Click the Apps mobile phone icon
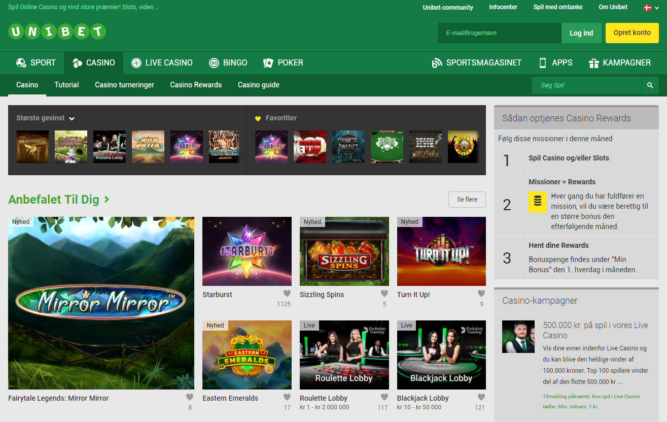 coord(542,62)
